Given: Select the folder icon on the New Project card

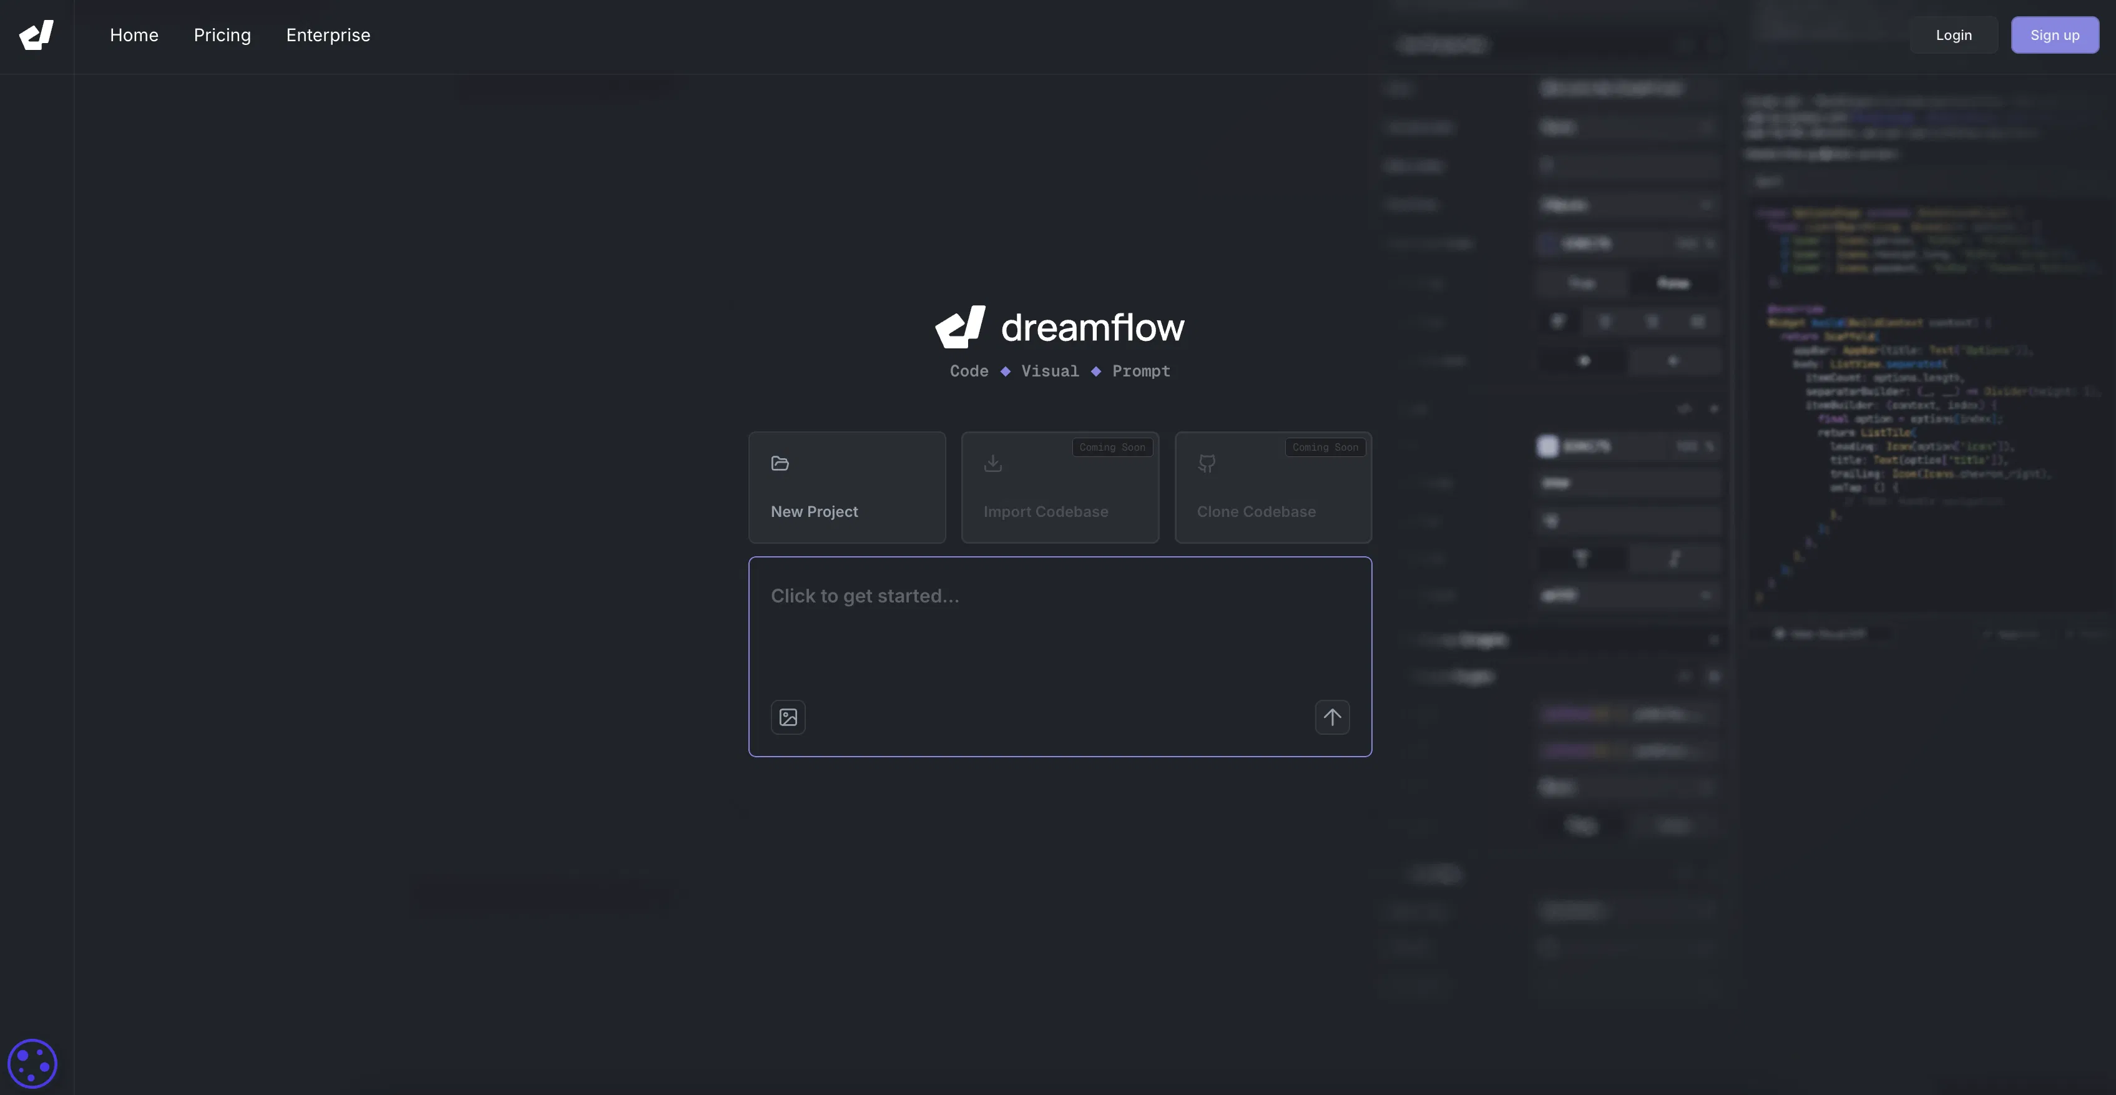Looking at the screenshot, I should pos(779,463).
